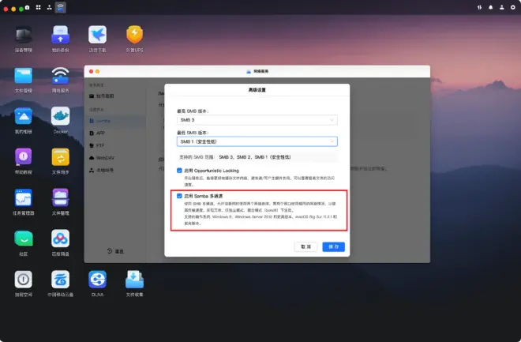Launch the 中国移动云盘 app

(x=60, y=280)
